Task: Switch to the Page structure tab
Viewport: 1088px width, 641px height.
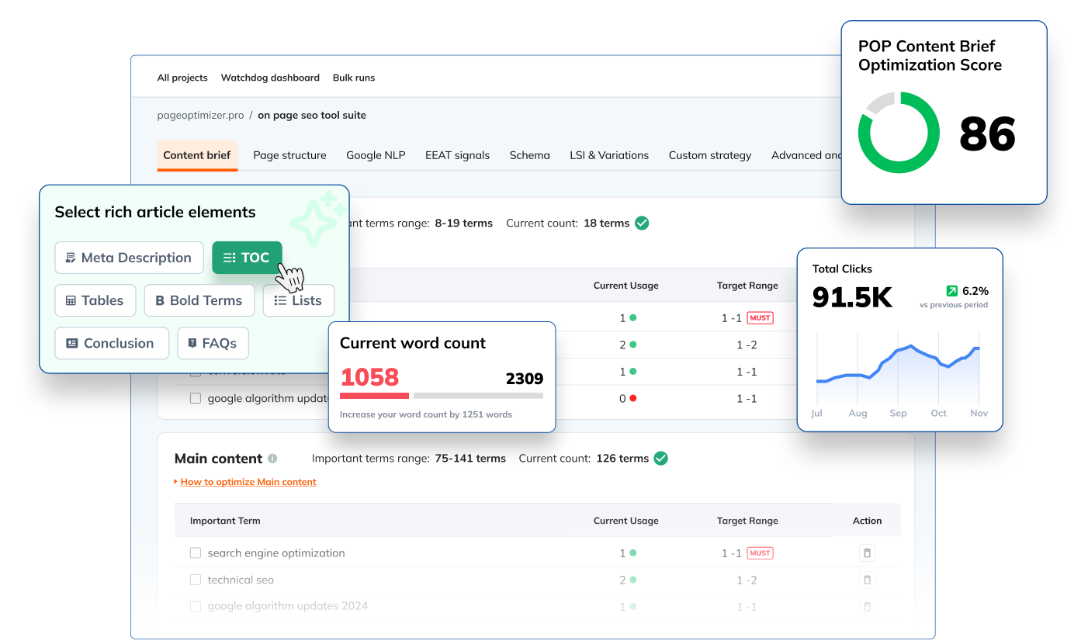Action: [289, 155]
